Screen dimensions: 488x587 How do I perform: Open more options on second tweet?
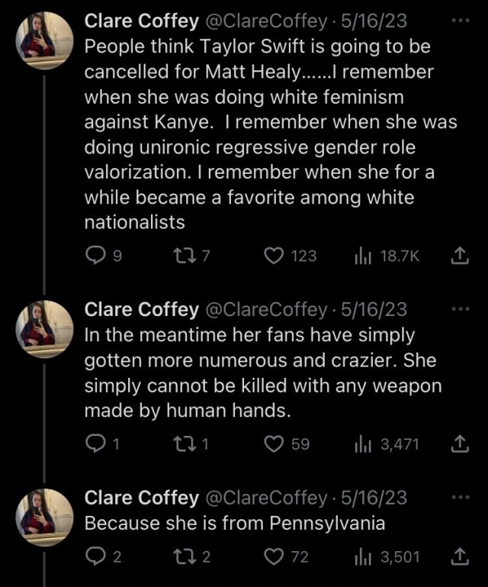click(x=461, y=309)
